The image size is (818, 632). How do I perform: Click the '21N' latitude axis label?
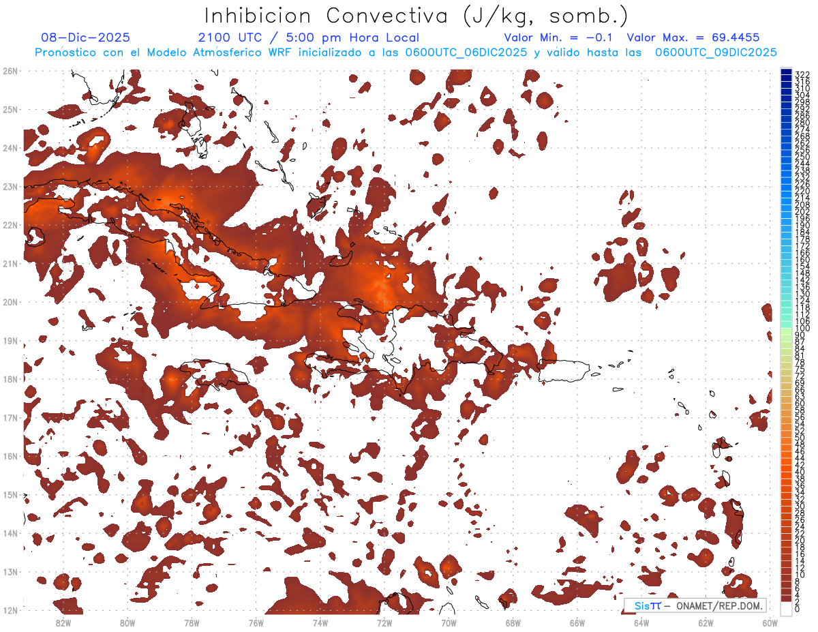point(10,263)
